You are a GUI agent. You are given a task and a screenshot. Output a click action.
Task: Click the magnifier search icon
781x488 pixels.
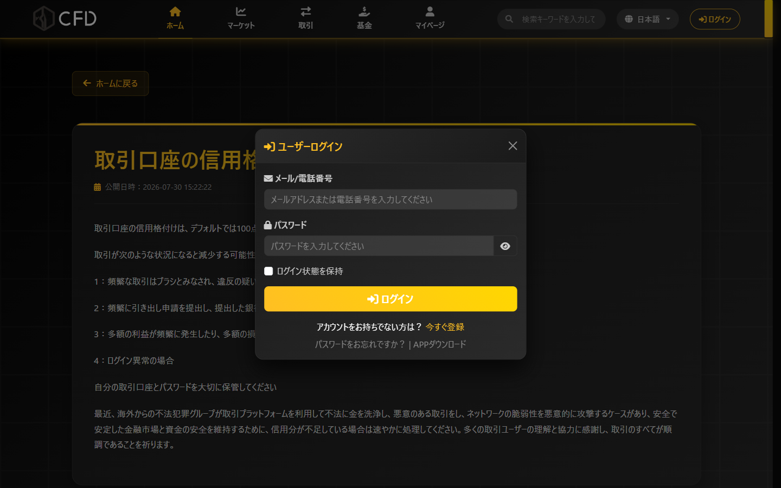coord(509,19)
